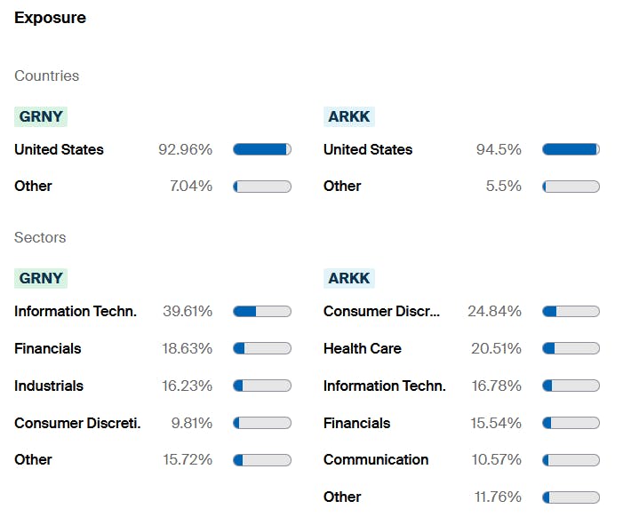Click the Exposure heading
This screenshot has height=517, width=623.
50,18
